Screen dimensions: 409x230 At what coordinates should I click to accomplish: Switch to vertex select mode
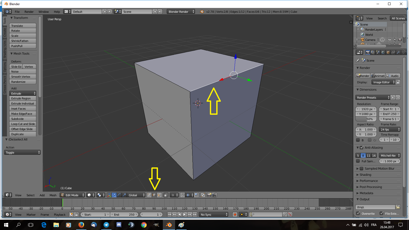coord(149,195)
